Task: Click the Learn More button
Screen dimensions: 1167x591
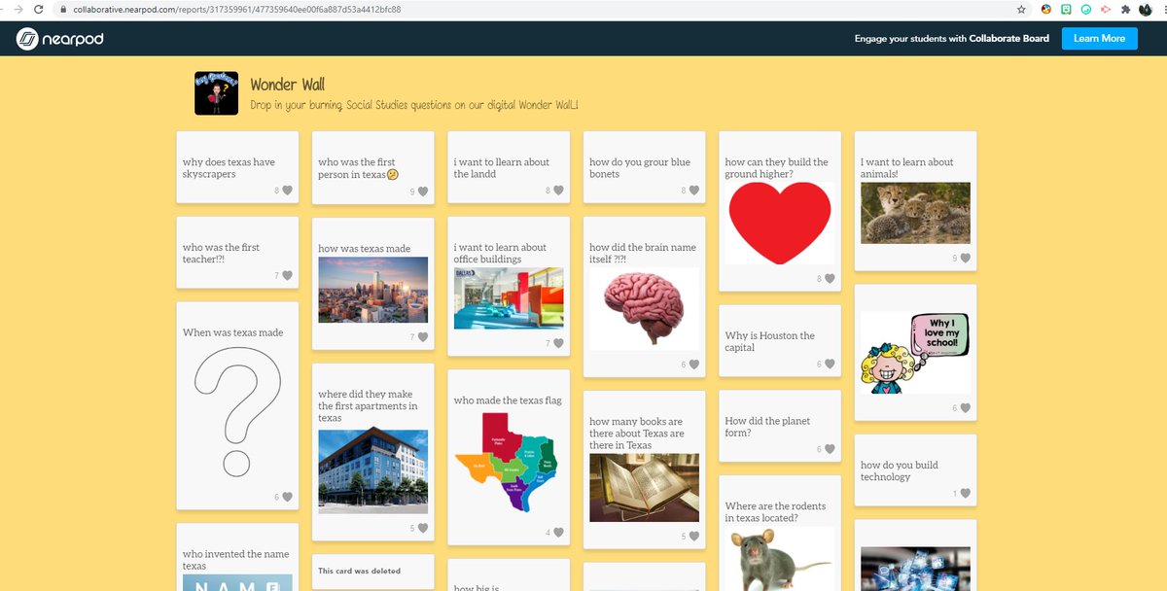Action: tap(1099, 39)
